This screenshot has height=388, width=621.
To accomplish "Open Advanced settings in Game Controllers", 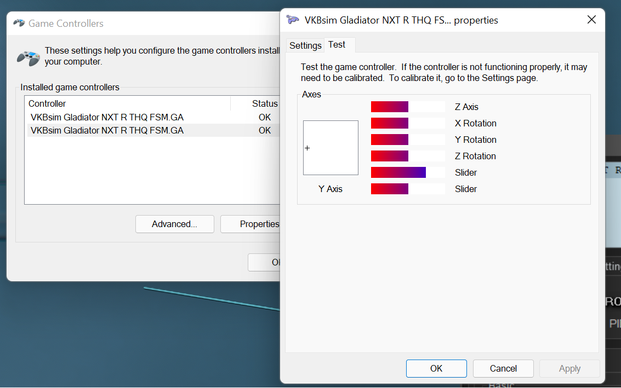I will click(x=175, y=224).
